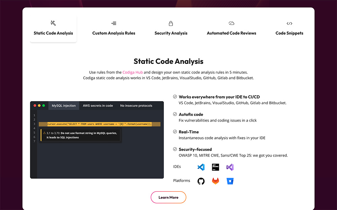
Task: Click the Works everywhere from your IDE heading
Action: [219, 97]
